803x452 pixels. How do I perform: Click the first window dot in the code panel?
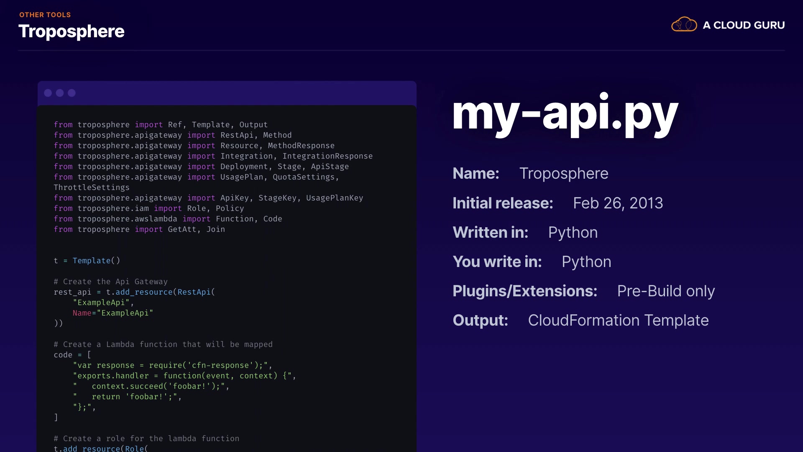click(x=48, y=93)
